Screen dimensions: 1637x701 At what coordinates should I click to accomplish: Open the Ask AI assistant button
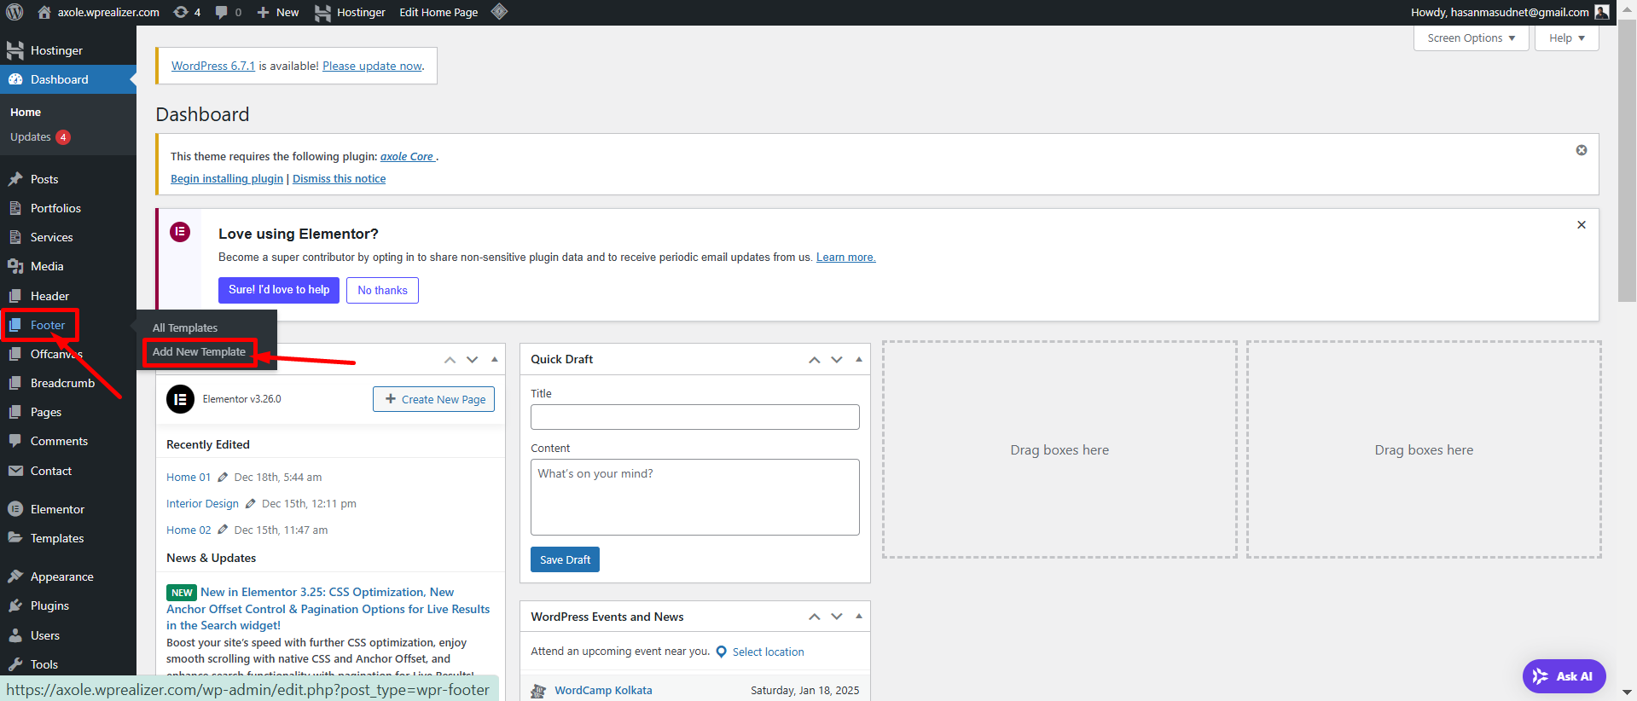[1564, 676]
